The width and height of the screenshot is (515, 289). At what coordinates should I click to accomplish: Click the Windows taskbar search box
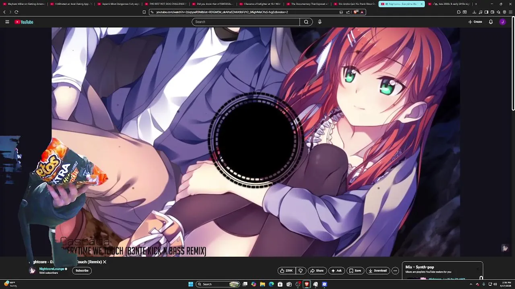tap(218, 284)
